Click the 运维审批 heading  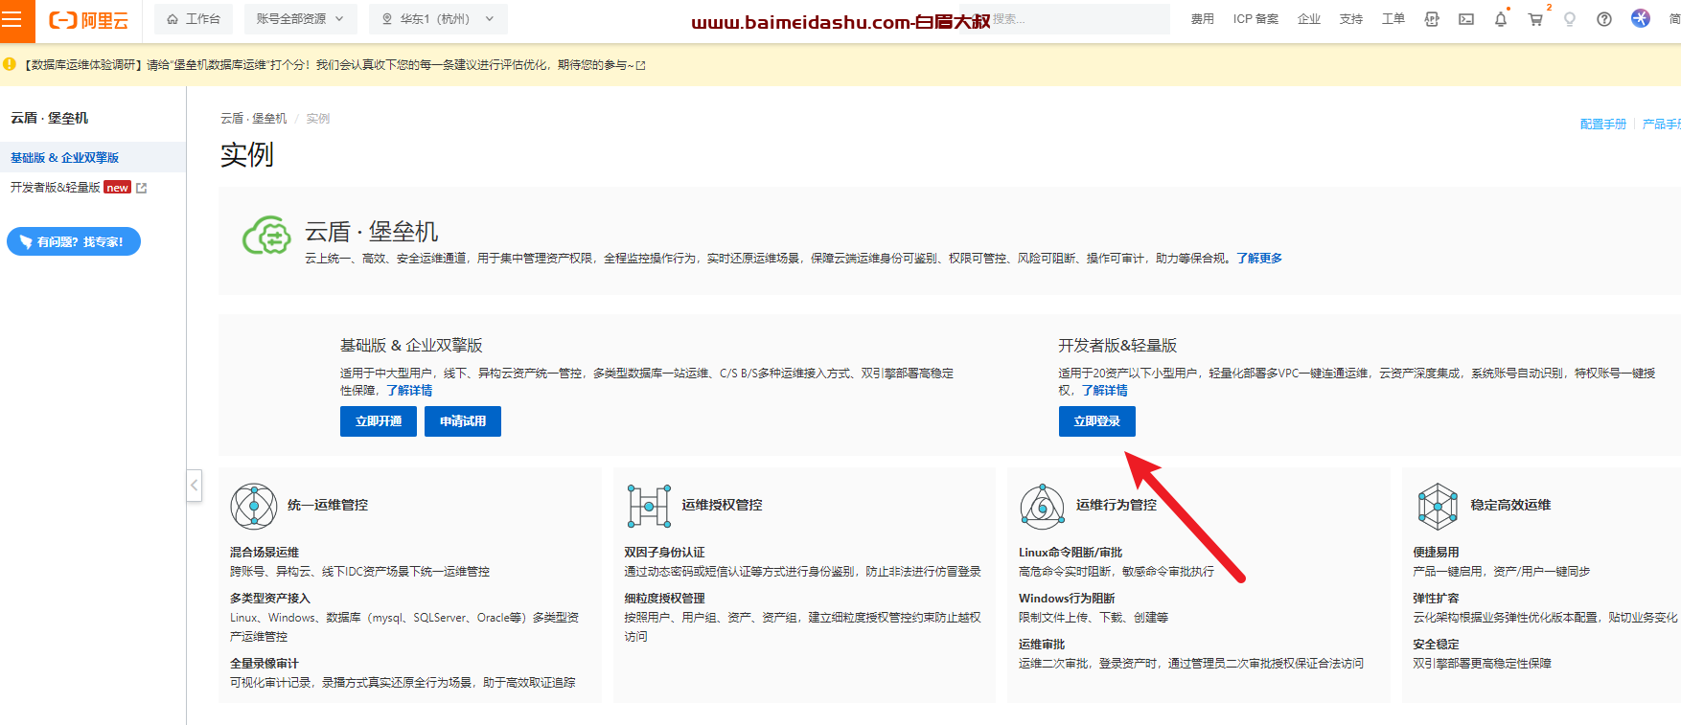pyautogui.click(x=1042, y=645)
